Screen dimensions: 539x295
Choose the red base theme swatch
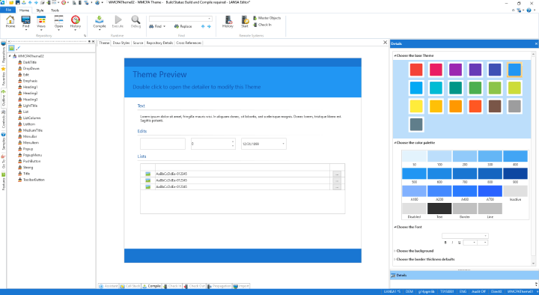pos(416,70)
